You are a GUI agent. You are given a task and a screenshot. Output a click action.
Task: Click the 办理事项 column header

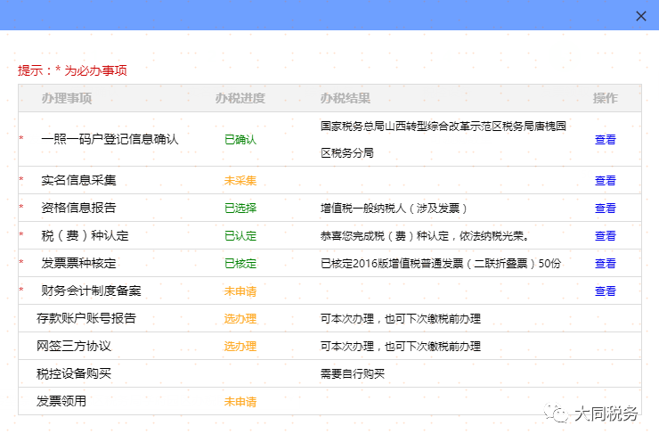(67, 98)
